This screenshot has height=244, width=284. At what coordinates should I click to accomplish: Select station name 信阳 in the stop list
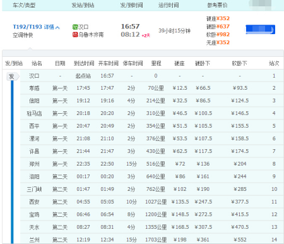click(x=34, y=101)
